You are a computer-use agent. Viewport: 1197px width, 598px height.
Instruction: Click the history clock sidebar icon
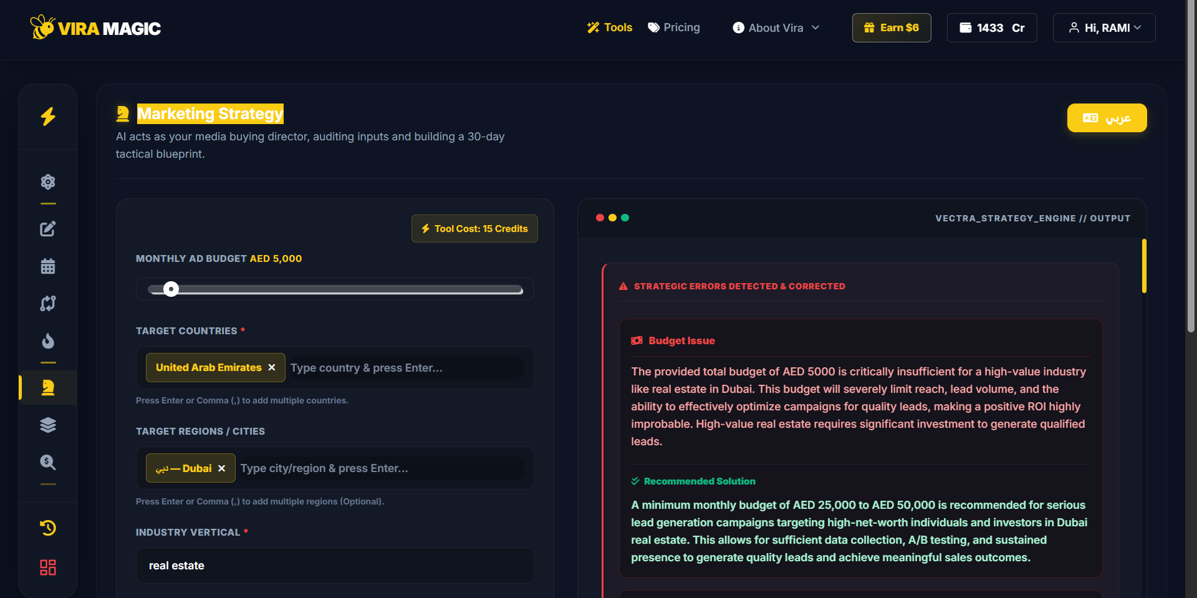(x=48, y=528)
